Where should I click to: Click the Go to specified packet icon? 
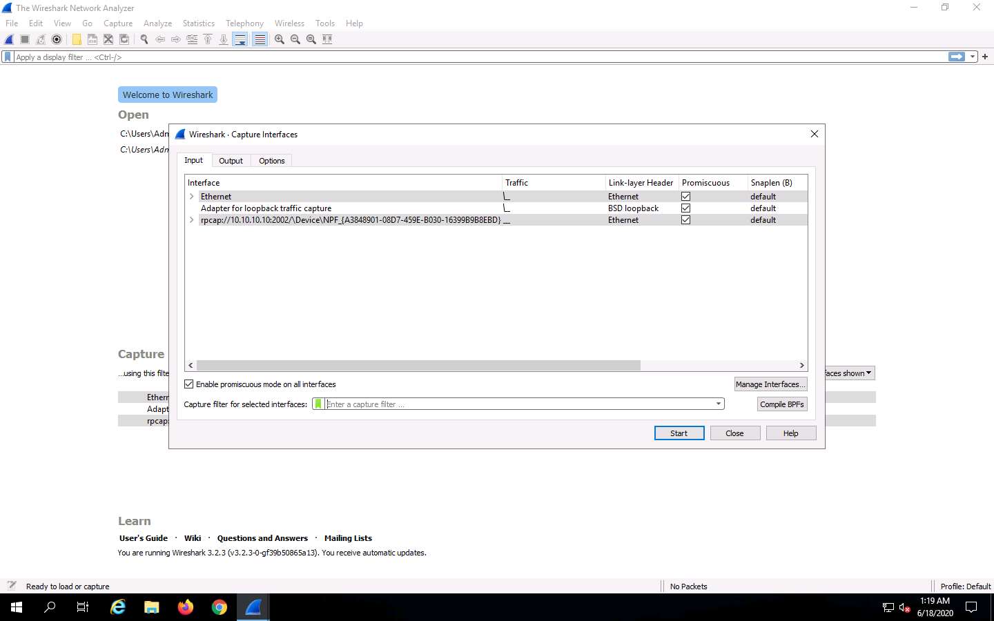pos(192,39)
